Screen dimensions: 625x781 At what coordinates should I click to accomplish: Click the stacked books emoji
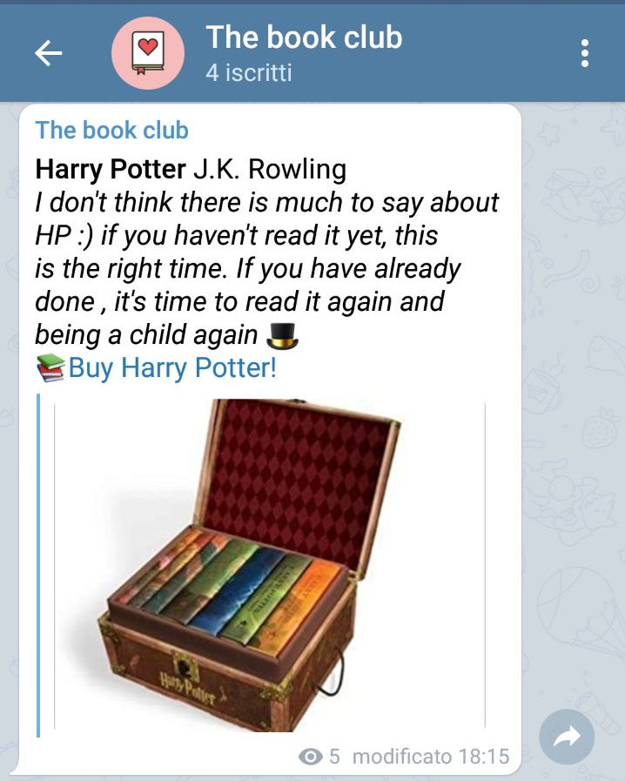coord(50,368)
